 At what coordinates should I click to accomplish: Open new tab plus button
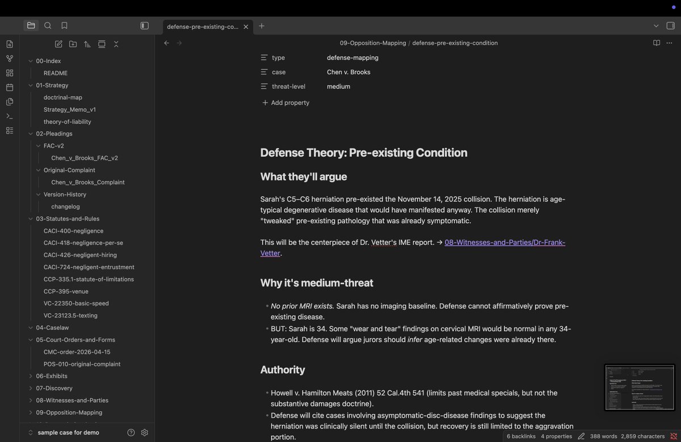click(x=262, y=26)
